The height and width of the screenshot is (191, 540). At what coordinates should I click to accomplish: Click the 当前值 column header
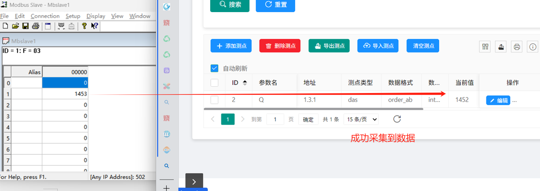[464, 83]
